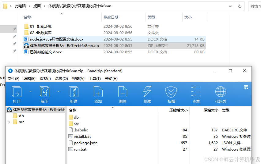Viewport: 261px width, 164px height.
Task: Open the 文件(F) menu
Action: pyautogui.click(x=13, y=79)
